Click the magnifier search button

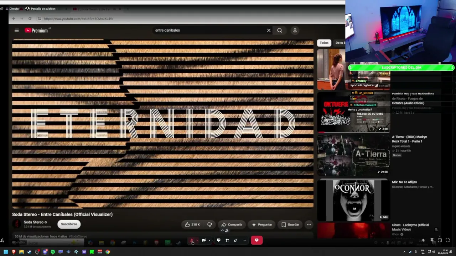(280, 31)
